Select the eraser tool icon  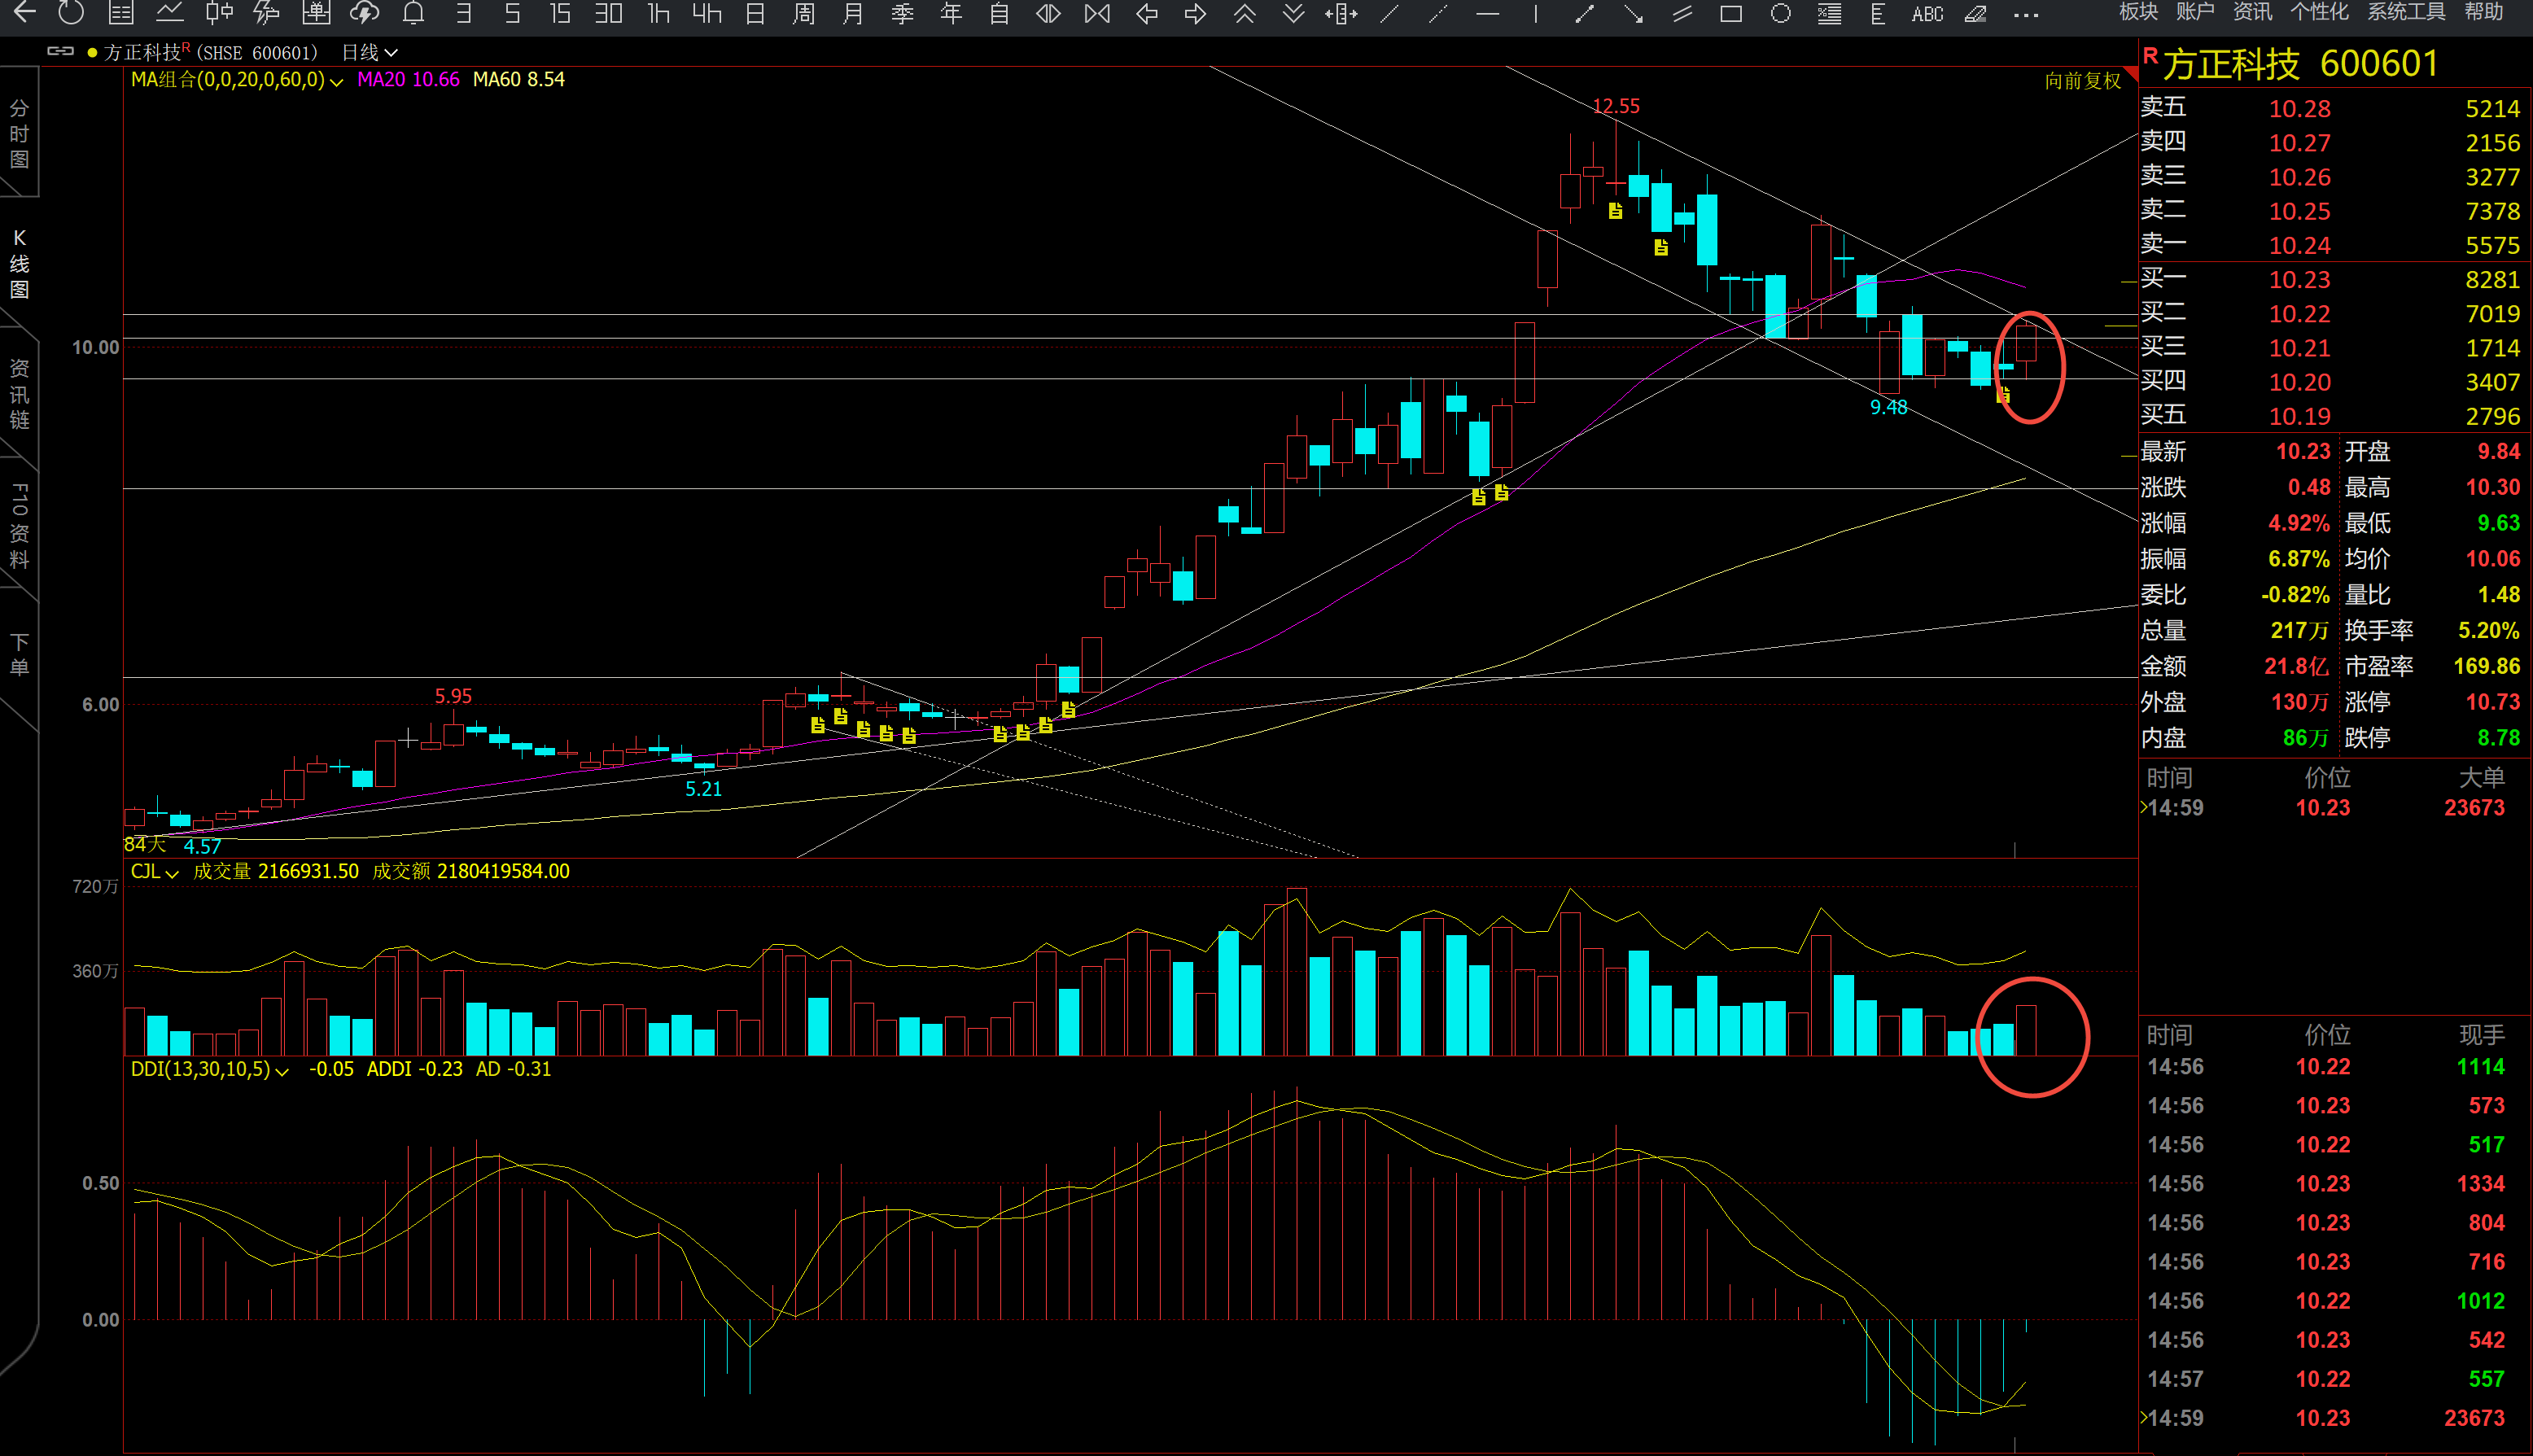click(1975, 14)
